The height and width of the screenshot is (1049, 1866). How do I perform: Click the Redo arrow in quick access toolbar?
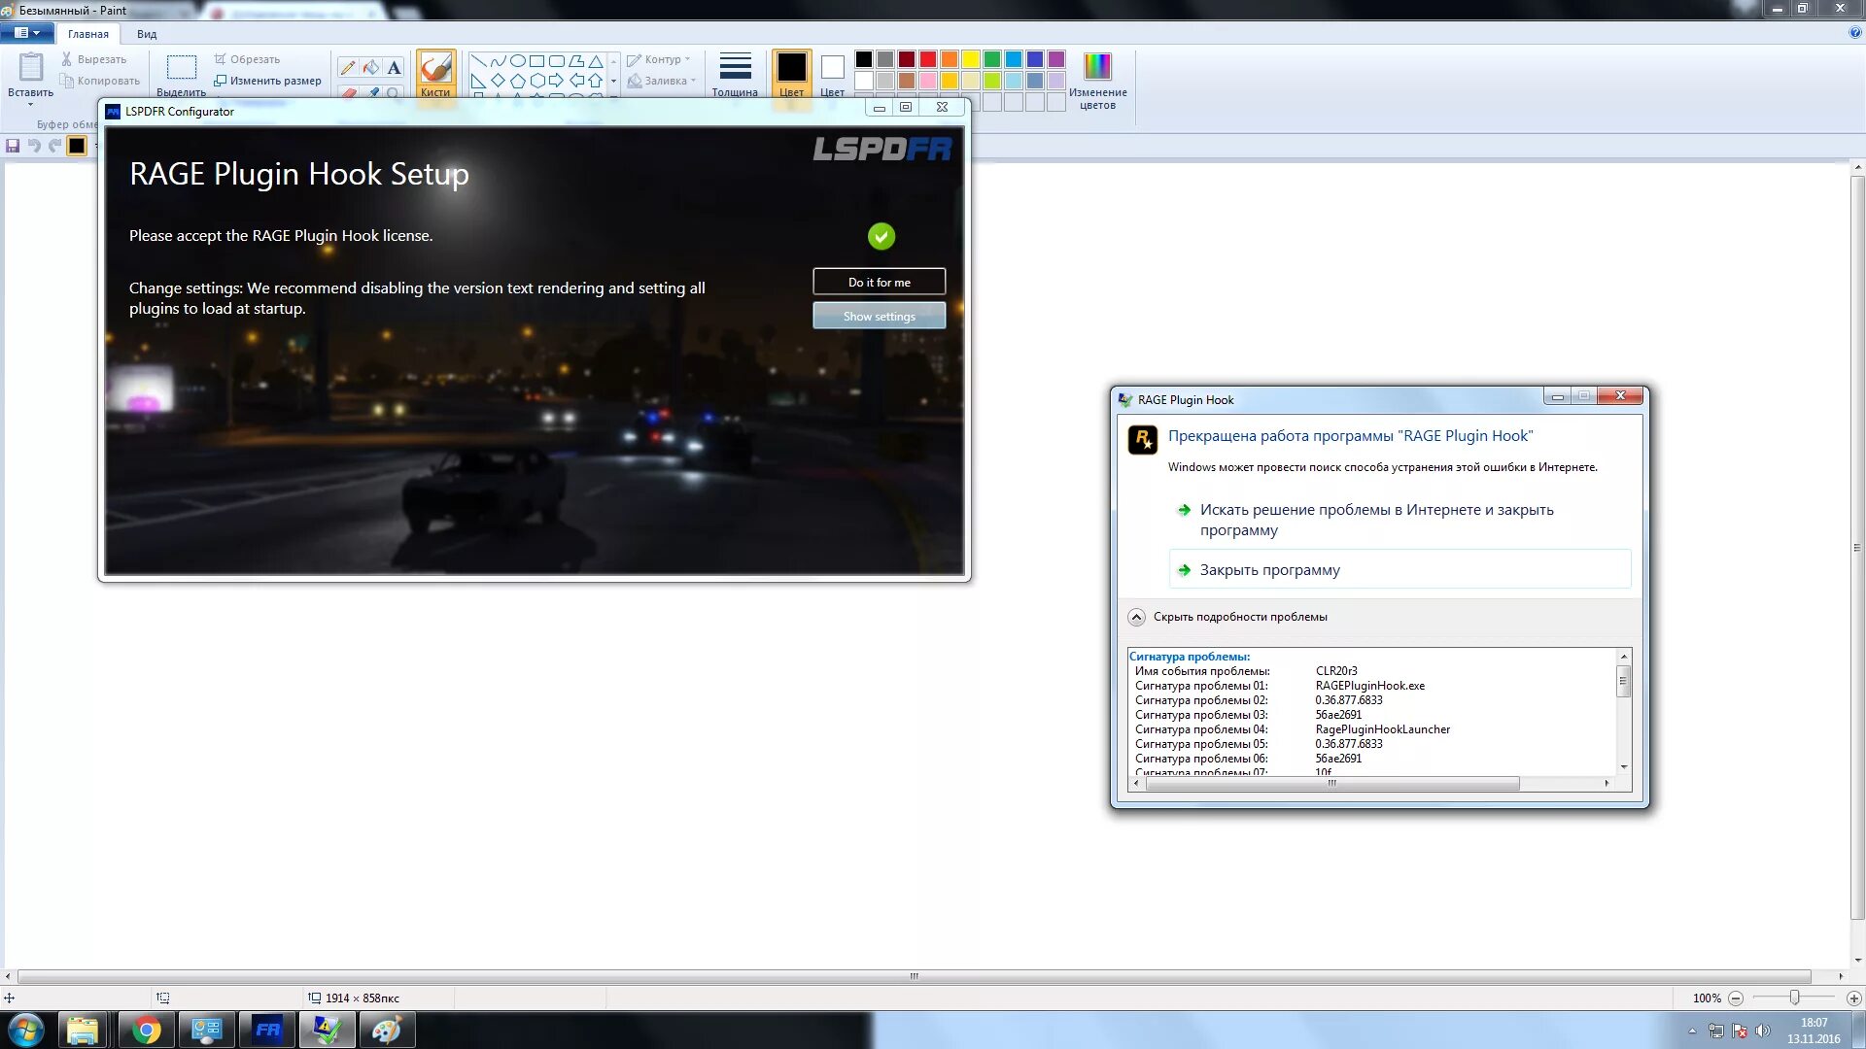coord(55,146)
